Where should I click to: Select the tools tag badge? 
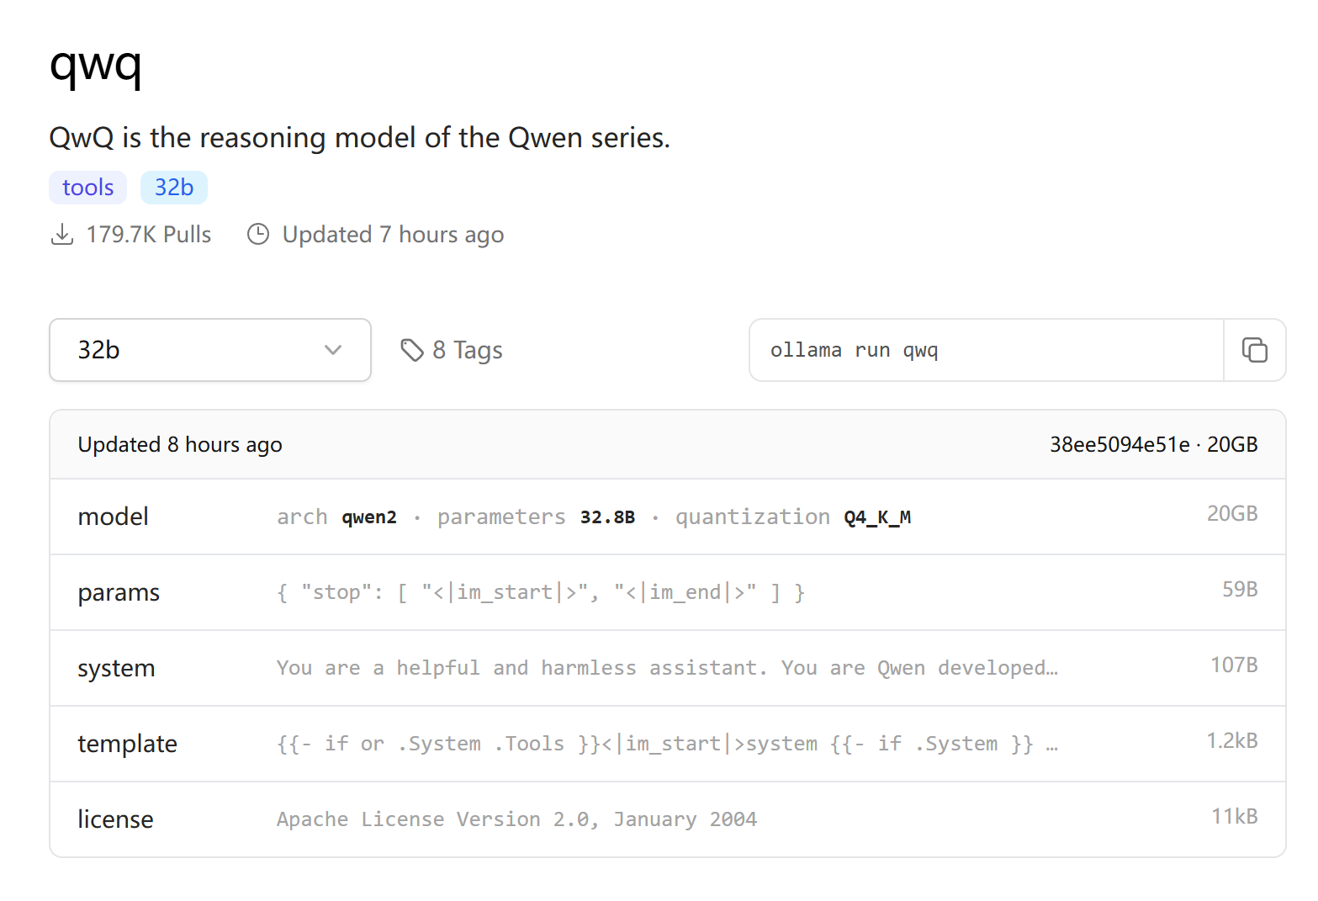coord(88,188)
